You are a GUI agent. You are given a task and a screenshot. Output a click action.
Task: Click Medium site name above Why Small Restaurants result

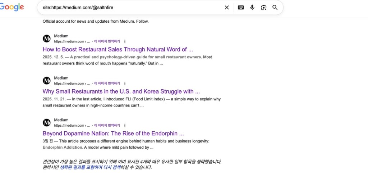click(61, 78)
